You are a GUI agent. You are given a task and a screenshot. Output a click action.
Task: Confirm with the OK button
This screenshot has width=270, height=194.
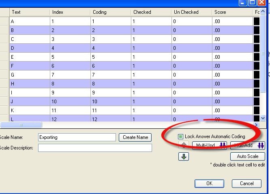click(209, 183)
